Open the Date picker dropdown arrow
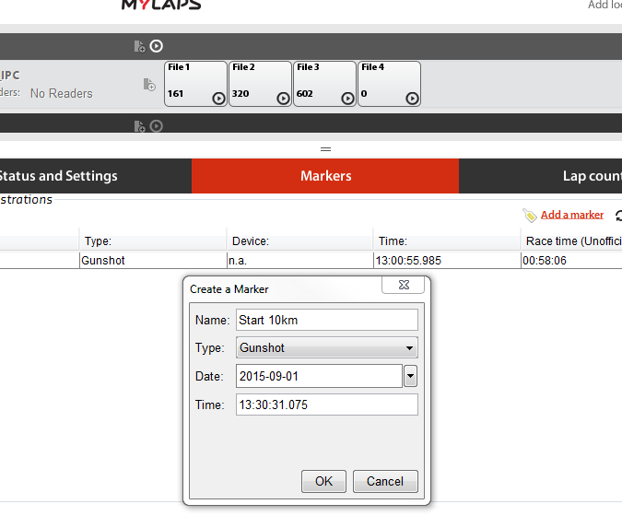The image size is (622, 516). (x=411, y=376)
